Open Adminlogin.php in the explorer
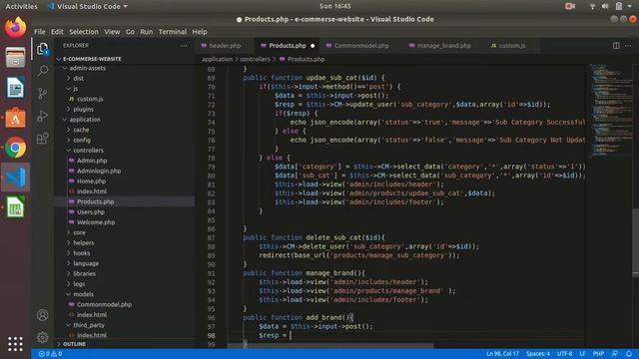Screen dimensions: 639x359 (x=99, y=171)
